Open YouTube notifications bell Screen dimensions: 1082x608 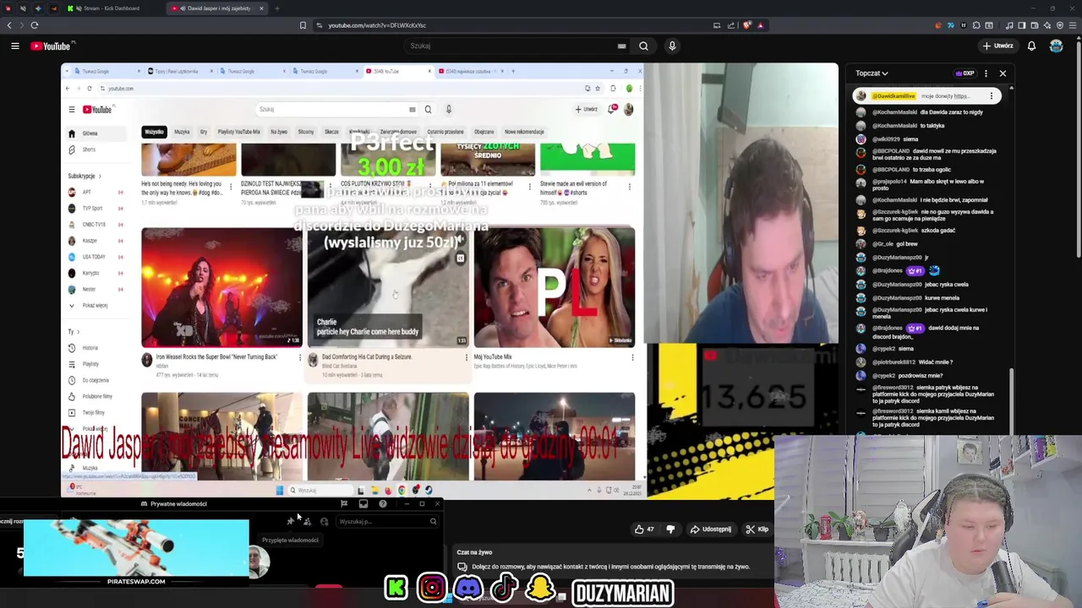click(1031, 46)
